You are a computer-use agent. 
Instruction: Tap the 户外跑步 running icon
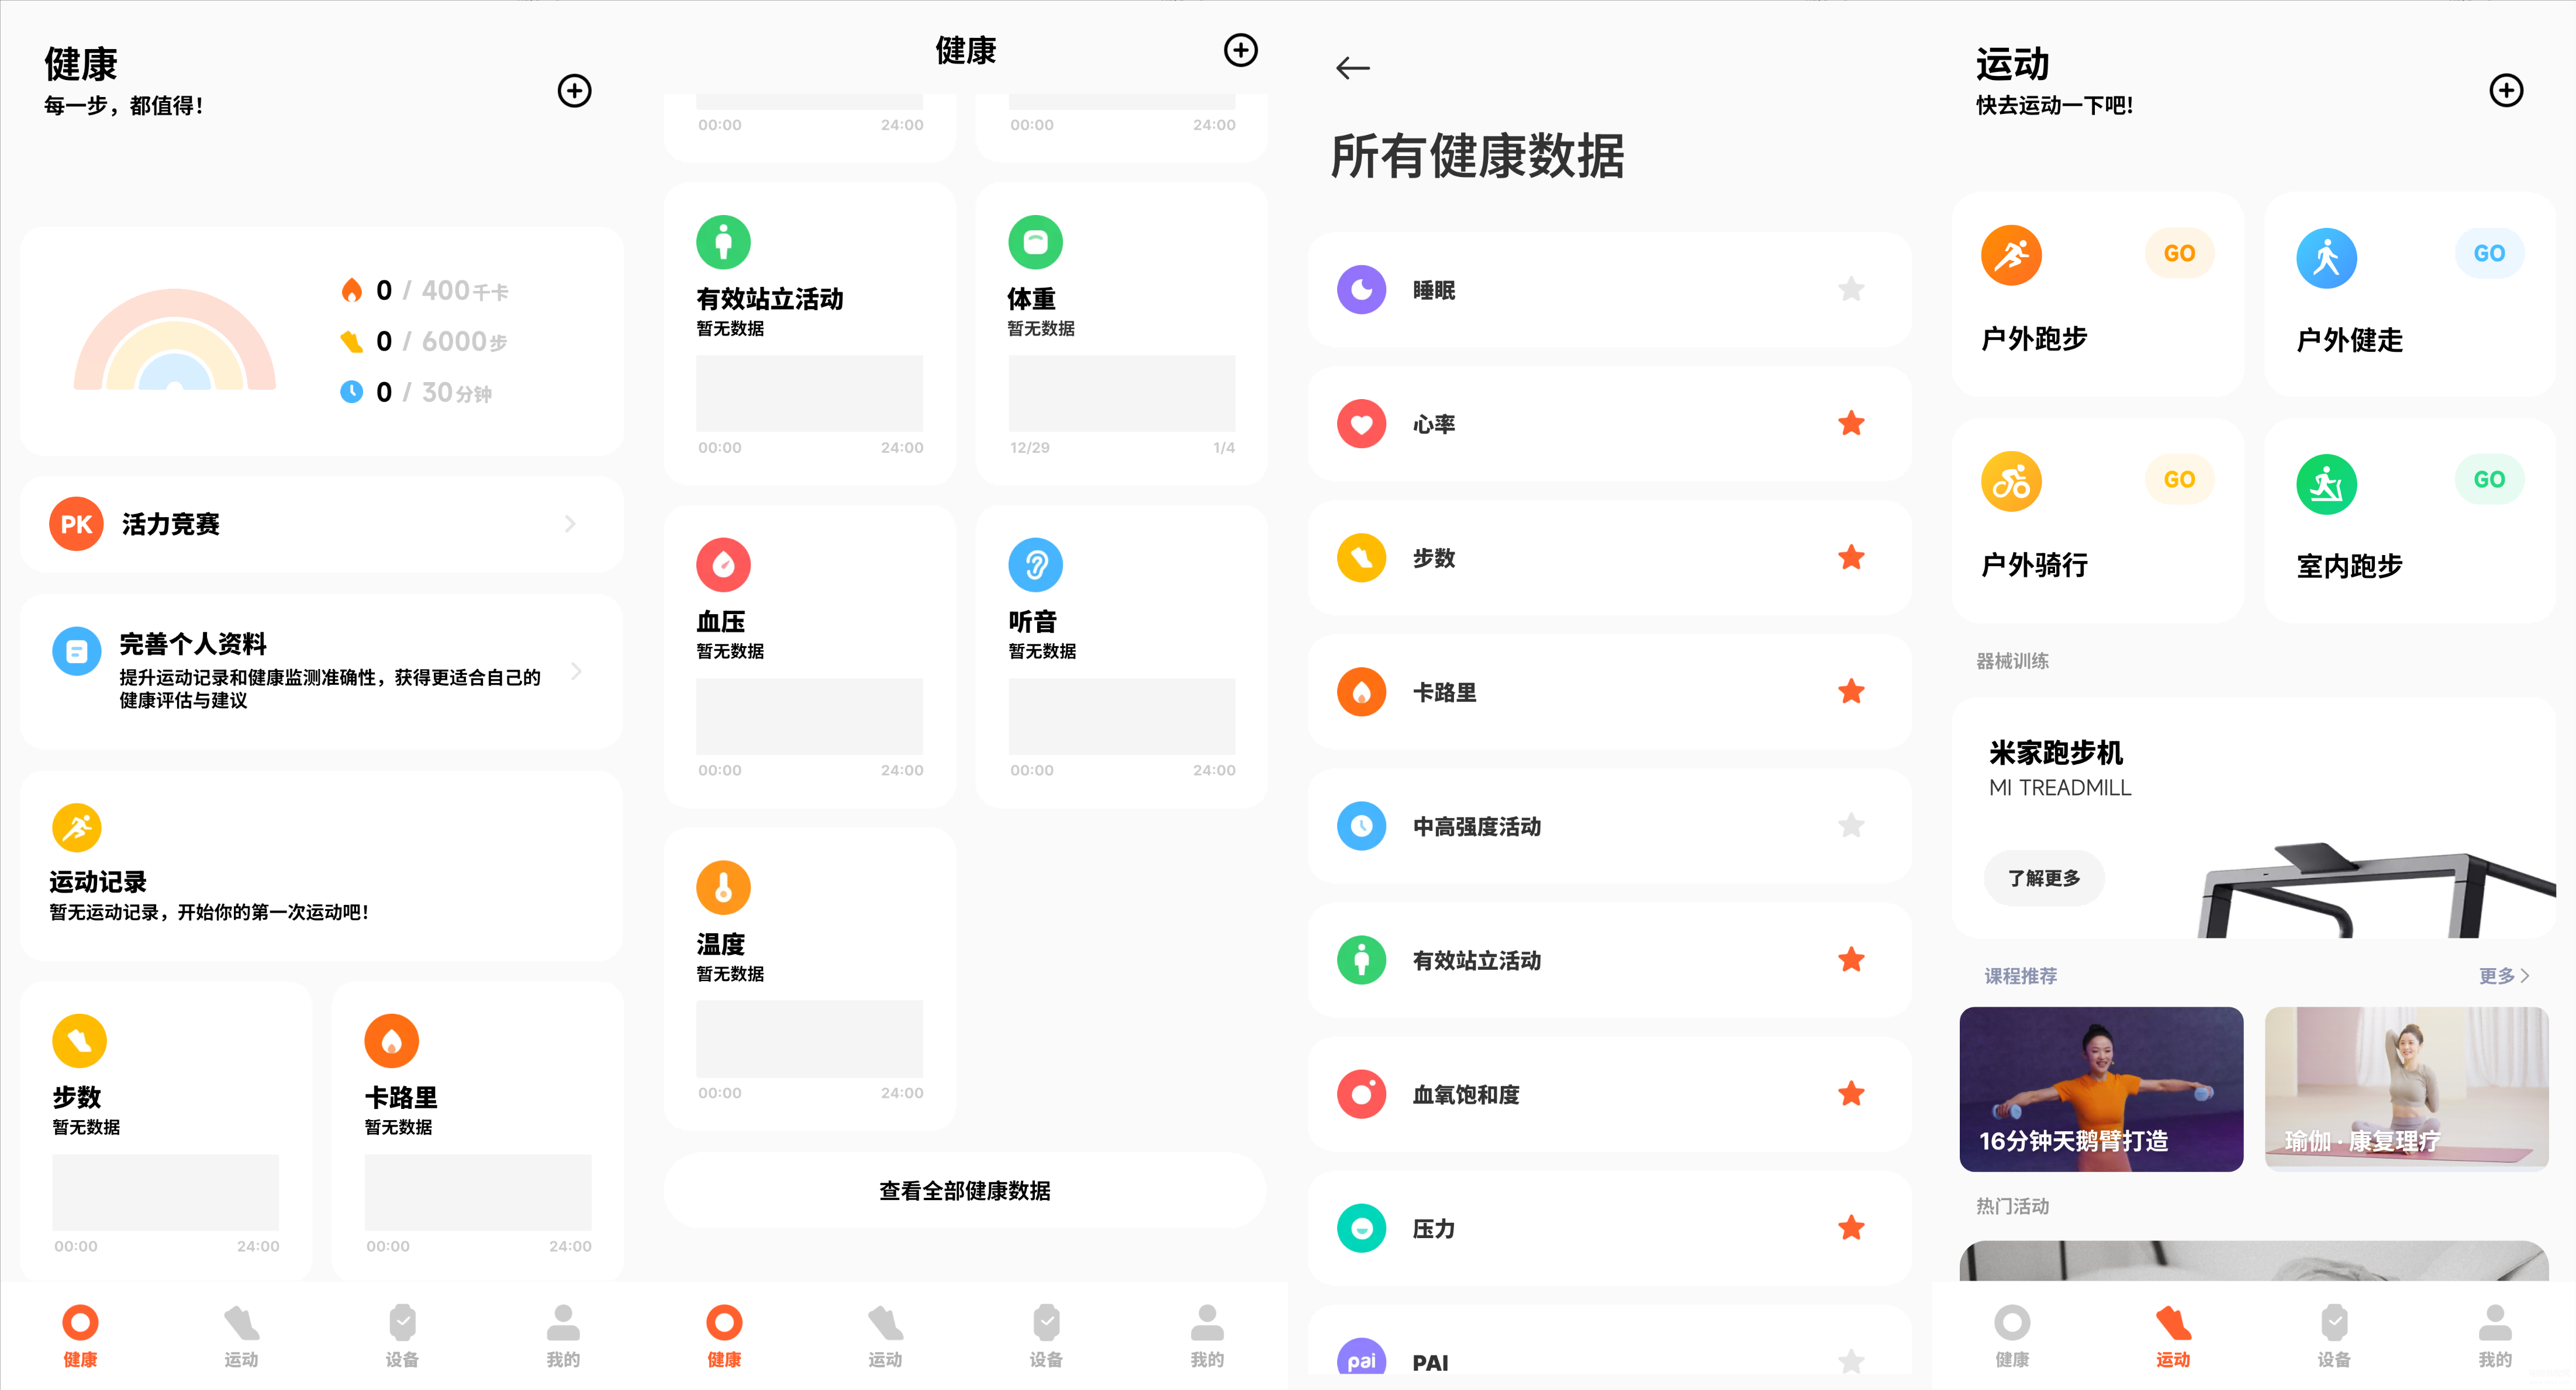2011,256
